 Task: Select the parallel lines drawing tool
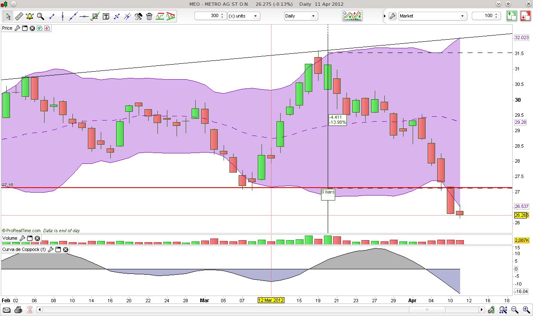pyautogui.click(x=127, y=16)
